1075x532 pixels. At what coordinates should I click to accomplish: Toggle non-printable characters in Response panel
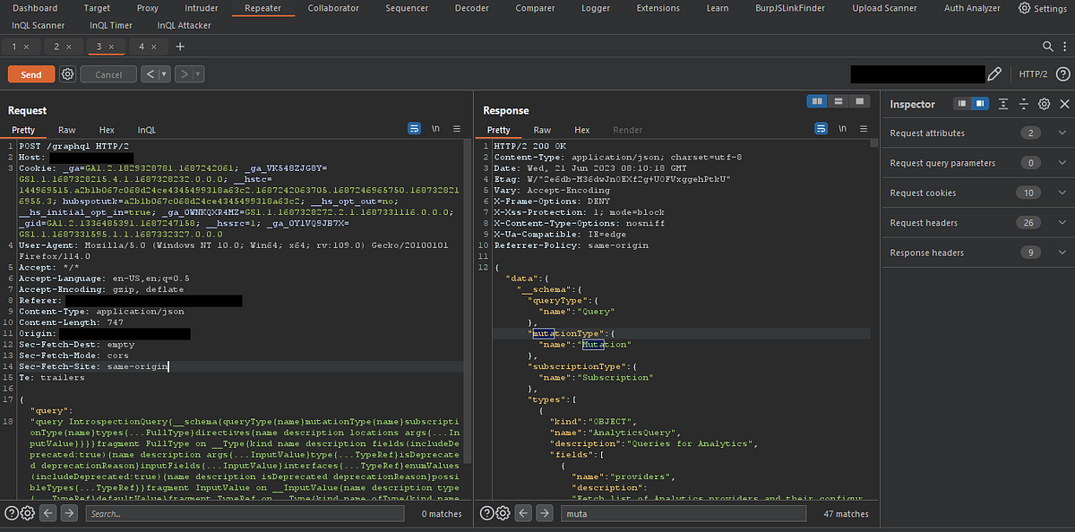(842, 129)
